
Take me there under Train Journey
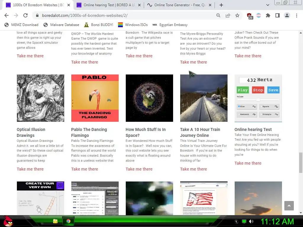194,169
